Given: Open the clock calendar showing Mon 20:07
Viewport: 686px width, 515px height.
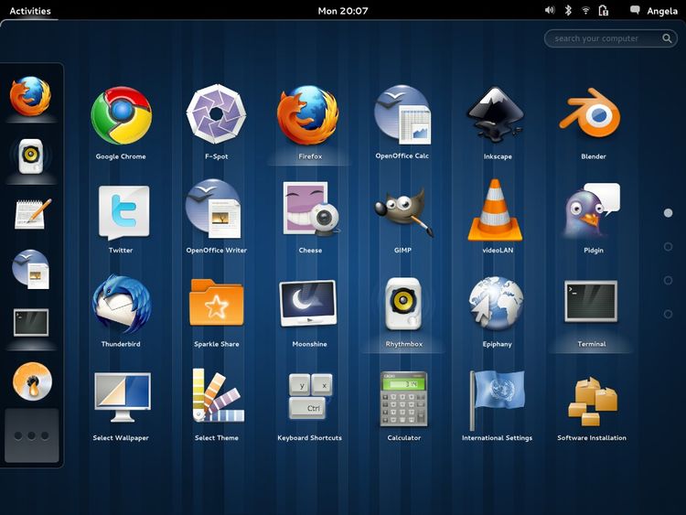Looking at the screenshot, I should [x=343, y=11].
